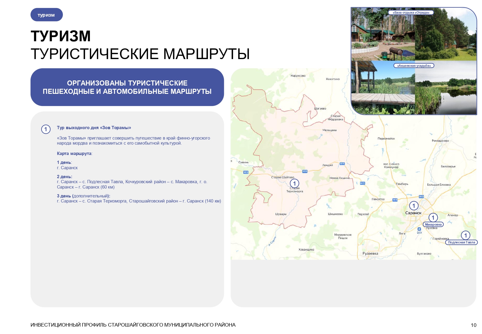This screenshot has width=482, height=334.
Task: Click the M-5 road sign near Лемдяй
Action: (342, 164)
